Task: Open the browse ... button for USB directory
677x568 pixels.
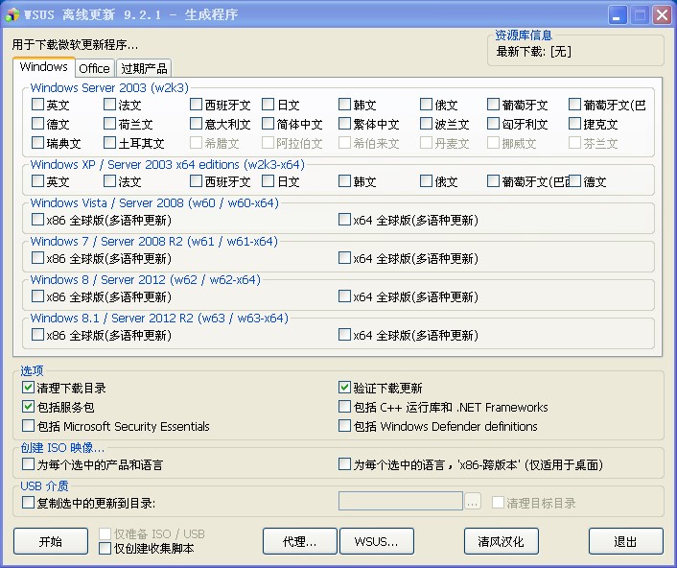Action: coord(473,502)
